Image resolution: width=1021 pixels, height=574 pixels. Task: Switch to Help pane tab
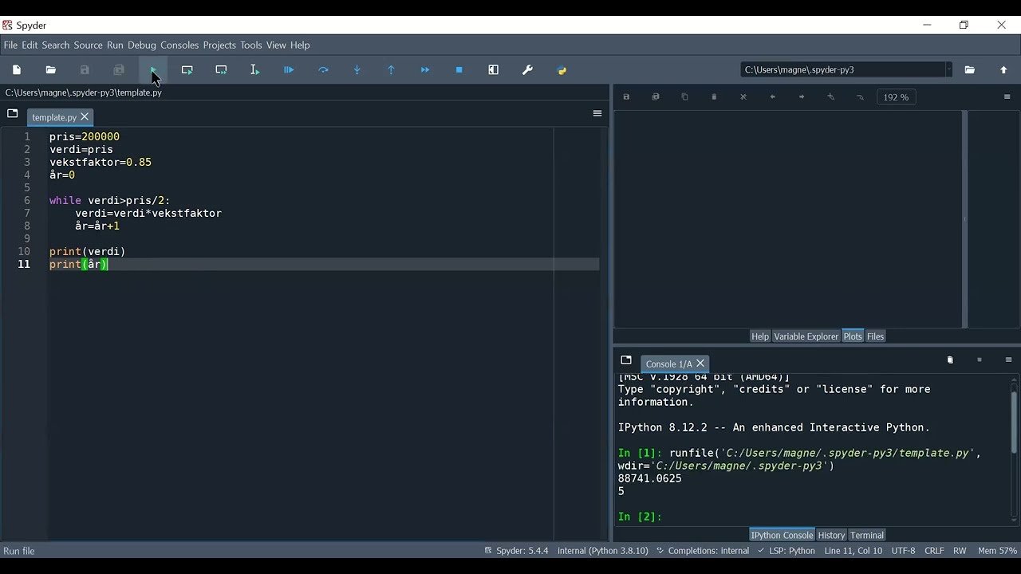[760, 336]
